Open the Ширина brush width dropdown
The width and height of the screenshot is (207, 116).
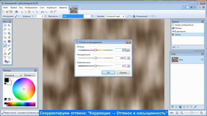(x=42, y=16)
